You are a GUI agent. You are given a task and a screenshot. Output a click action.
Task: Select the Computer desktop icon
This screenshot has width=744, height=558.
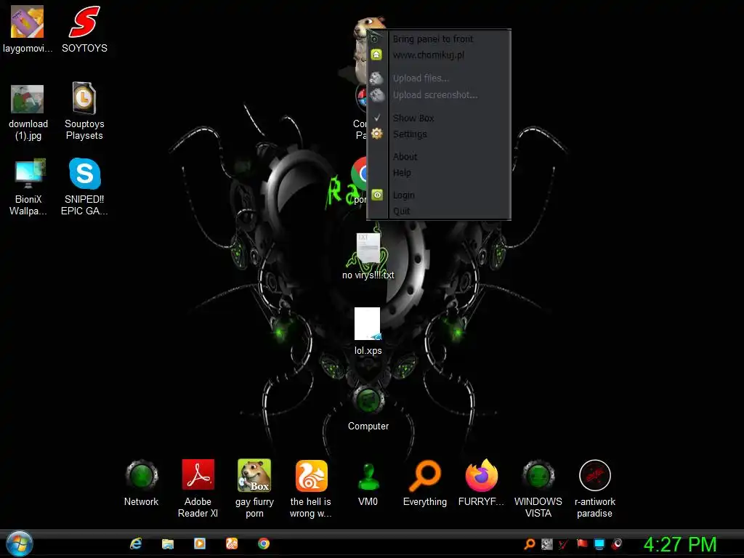point(368,409)
